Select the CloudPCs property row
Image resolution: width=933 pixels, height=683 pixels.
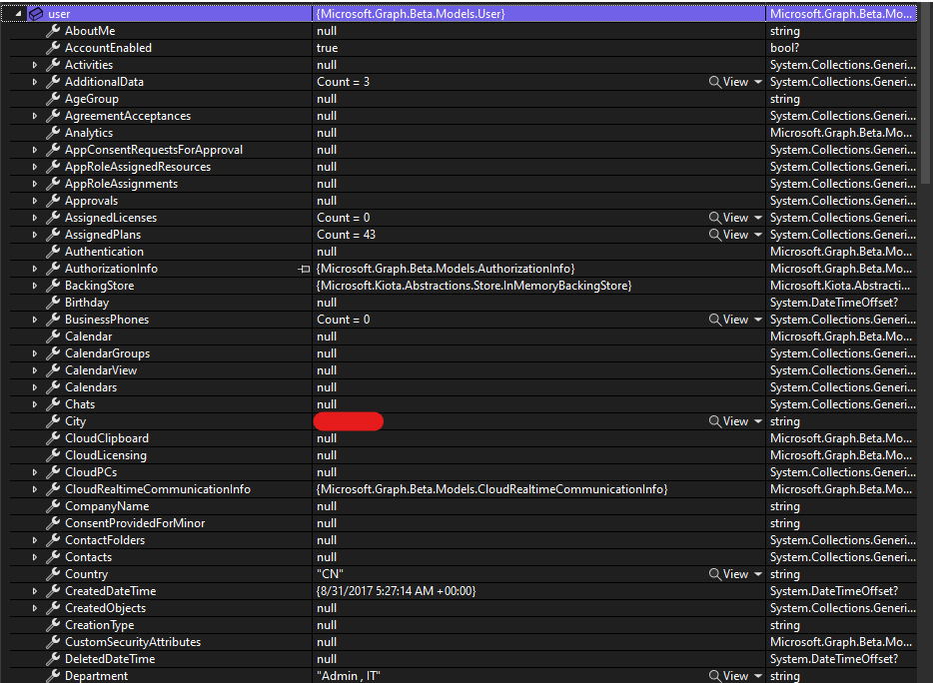pyautogui.click(x=463, y=472)
